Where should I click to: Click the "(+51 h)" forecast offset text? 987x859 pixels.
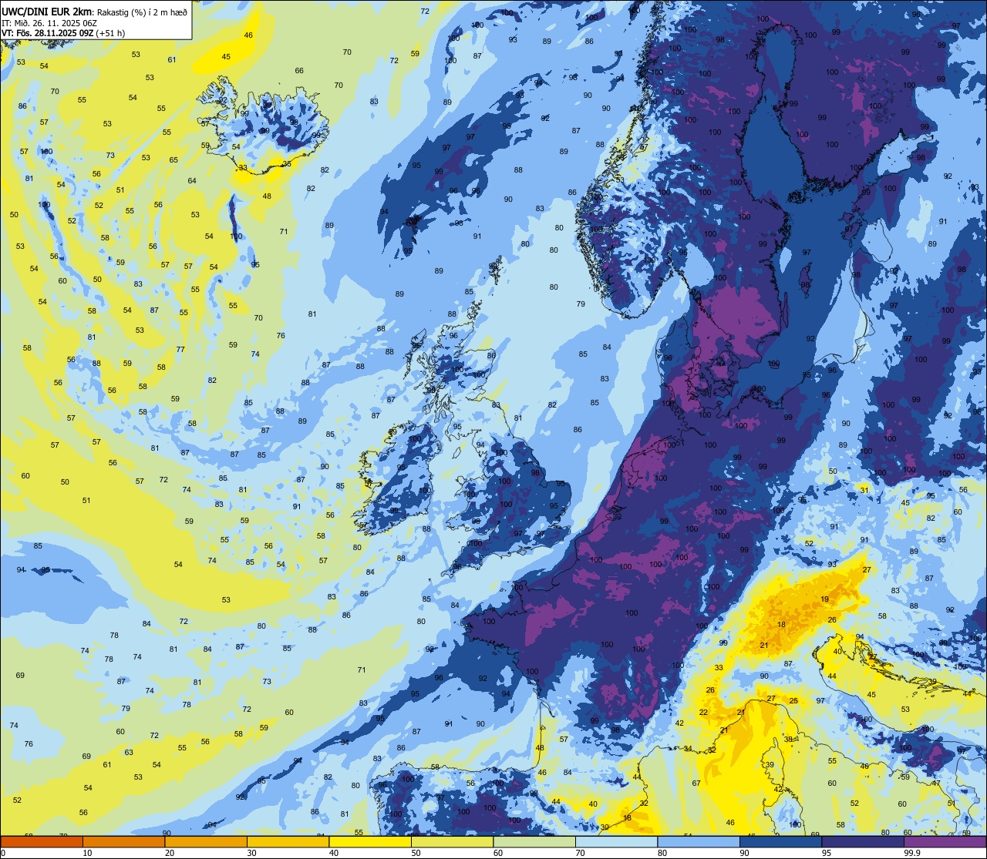[x=110, y=33]
